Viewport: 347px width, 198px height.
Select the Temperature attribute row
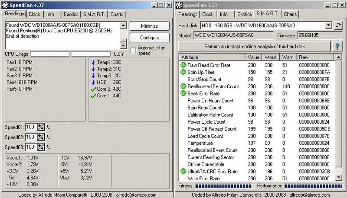[257, 143]
